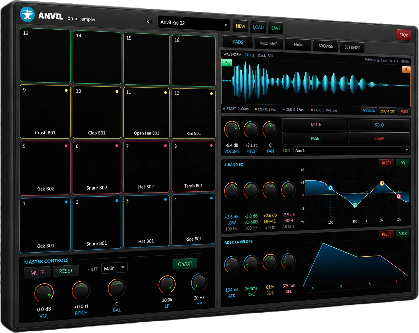The image size is (419, 333).
Task: Click the waveform start marker S
Action: point(227,63)
